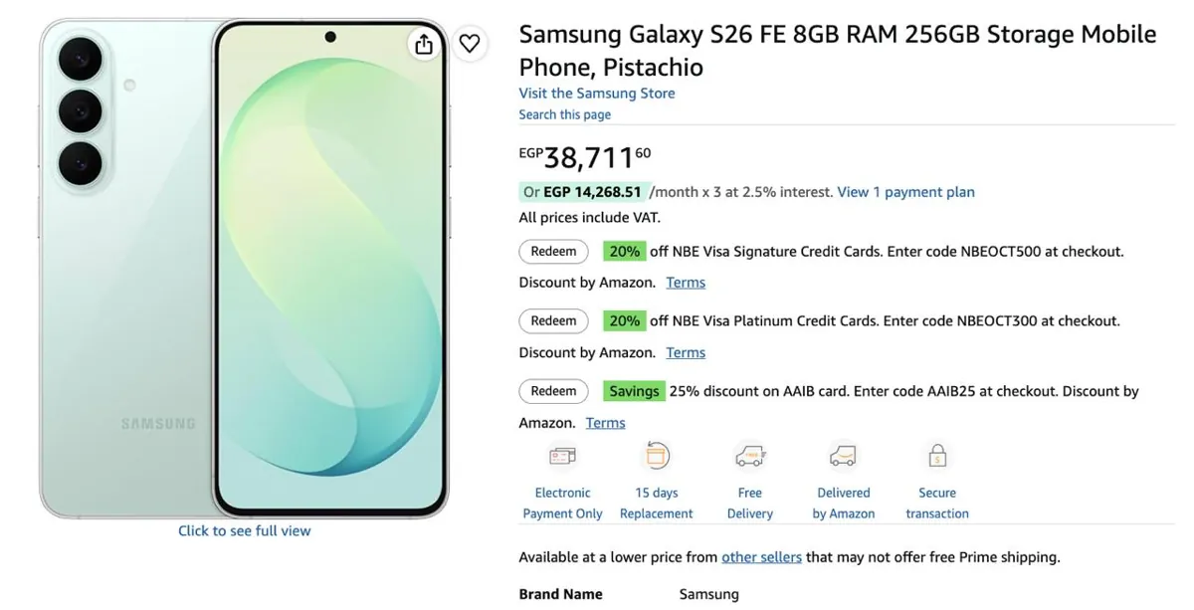
Task: View 1 payment plan
Action: click(x=905, y=192)
